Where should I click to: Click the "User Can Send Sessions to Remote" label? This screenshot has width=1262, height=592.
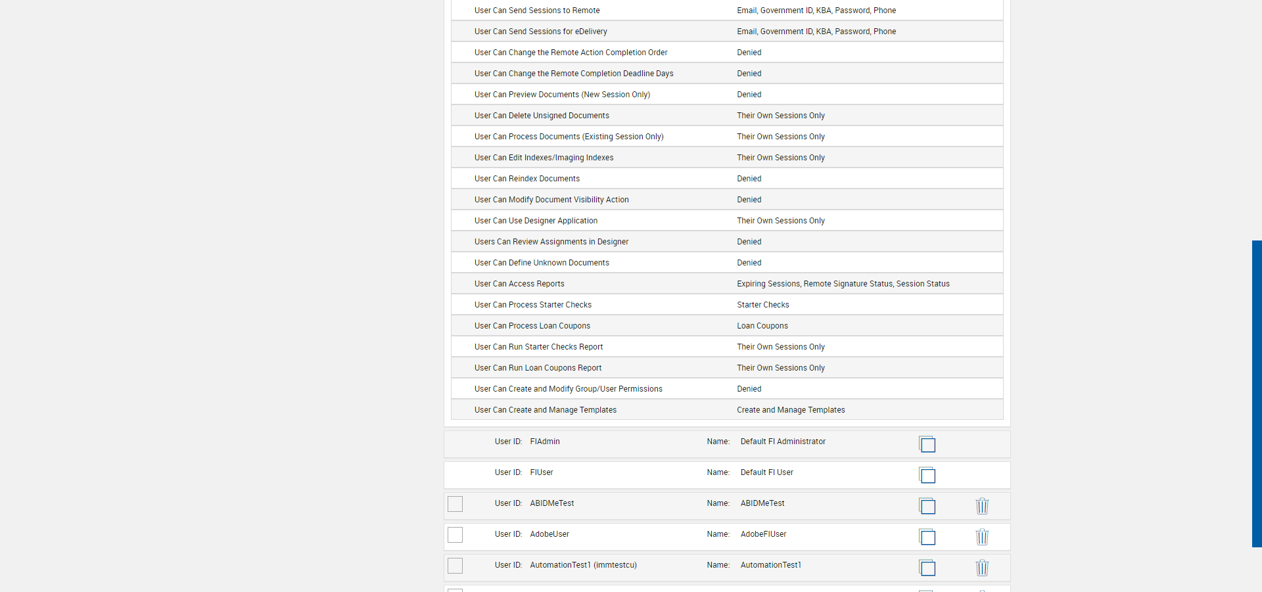537,11
